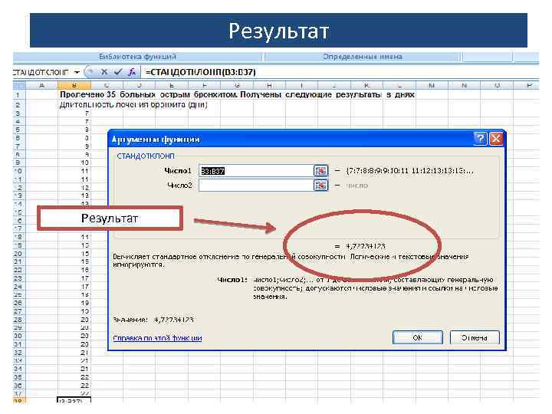Viewport: 552px width, 414px height.
Task: Click the help question mark in dialog title
Action: point(481,139)
